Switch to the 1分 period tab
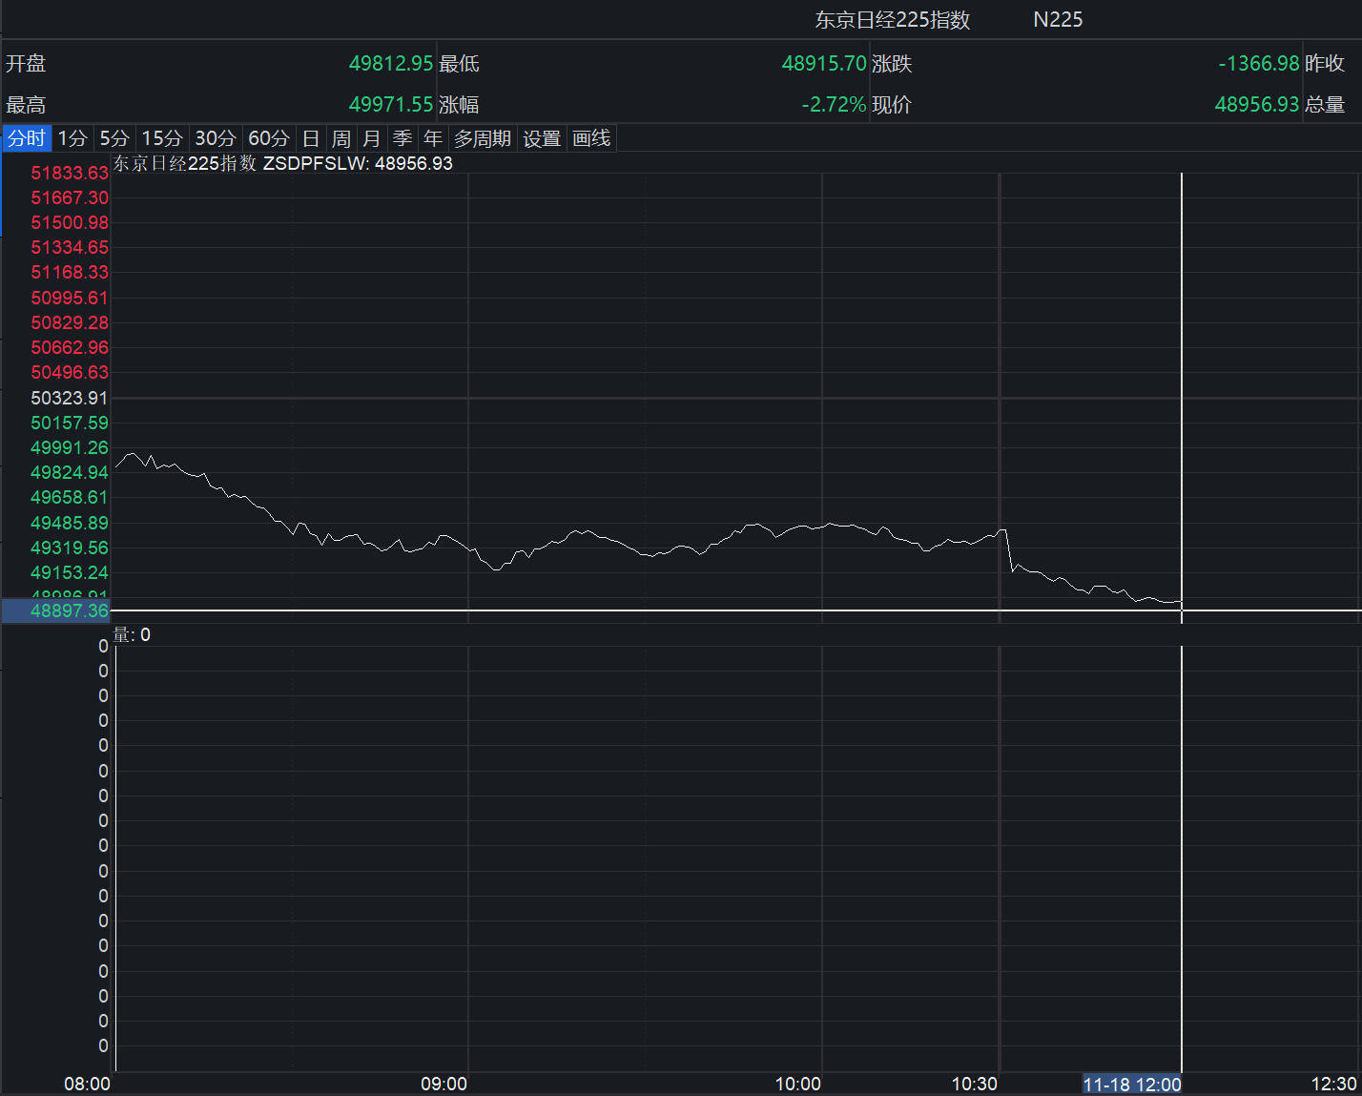1362x1096 pixels. pyautogui.click(x=72, y=138)
